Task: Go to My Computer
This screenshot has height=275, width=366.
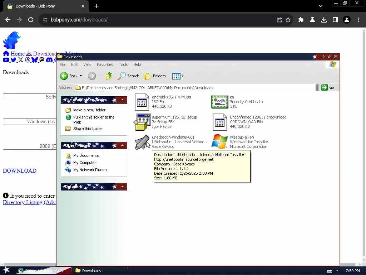Action: [x=84, y=163]
